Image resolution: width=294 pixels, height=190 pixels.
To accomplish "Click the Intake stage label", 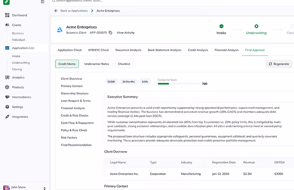I will 221,33.
